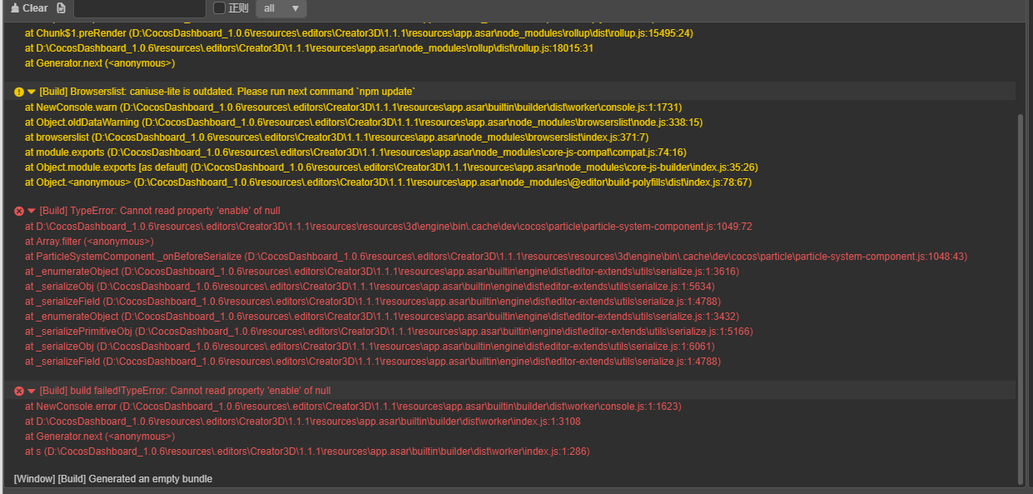1033x494 pixels.
Task: Collapse the TypeError 'enable' of null trace
Action: click(32, 212)
